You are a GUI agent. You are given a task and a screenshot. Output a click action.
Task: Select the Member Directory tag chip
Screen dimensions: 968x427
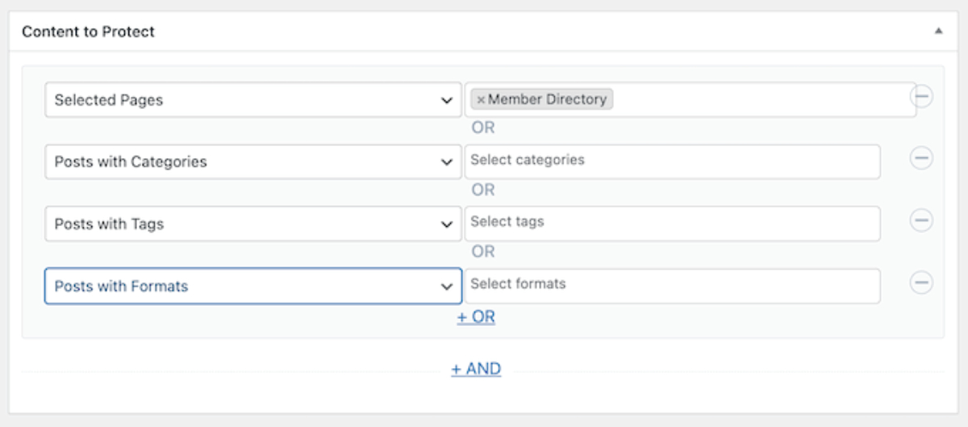pos(547,99)
